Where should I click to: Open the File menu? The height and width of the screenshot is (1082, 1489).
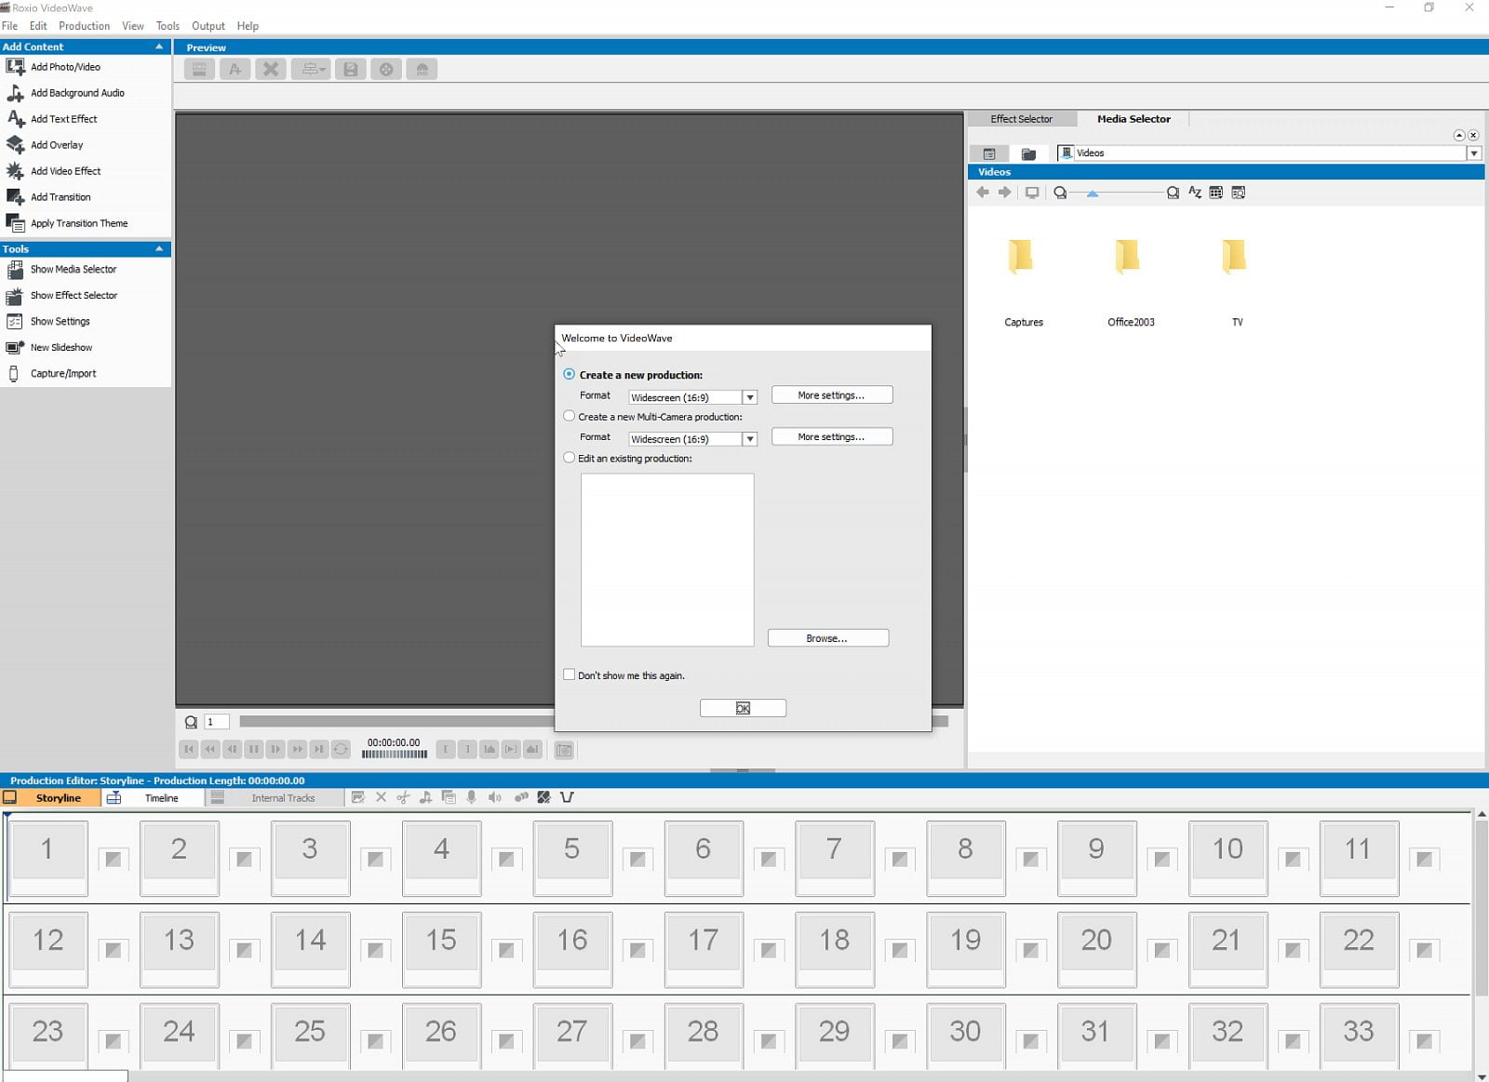[9, 26]
